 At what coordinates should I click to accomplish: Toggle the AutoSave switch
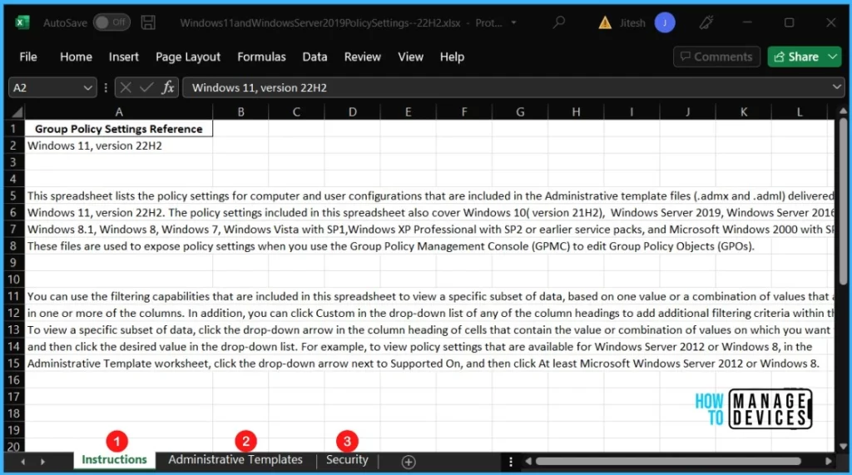111,22
